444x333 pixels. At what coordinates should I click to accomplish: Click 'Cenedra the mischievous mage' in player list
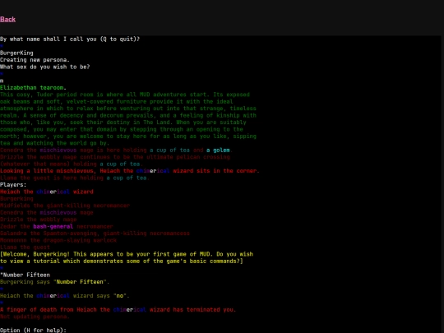(x=47, y=213)
